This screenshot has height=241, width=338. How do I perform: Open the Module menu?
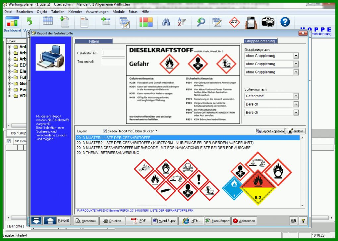119,12
